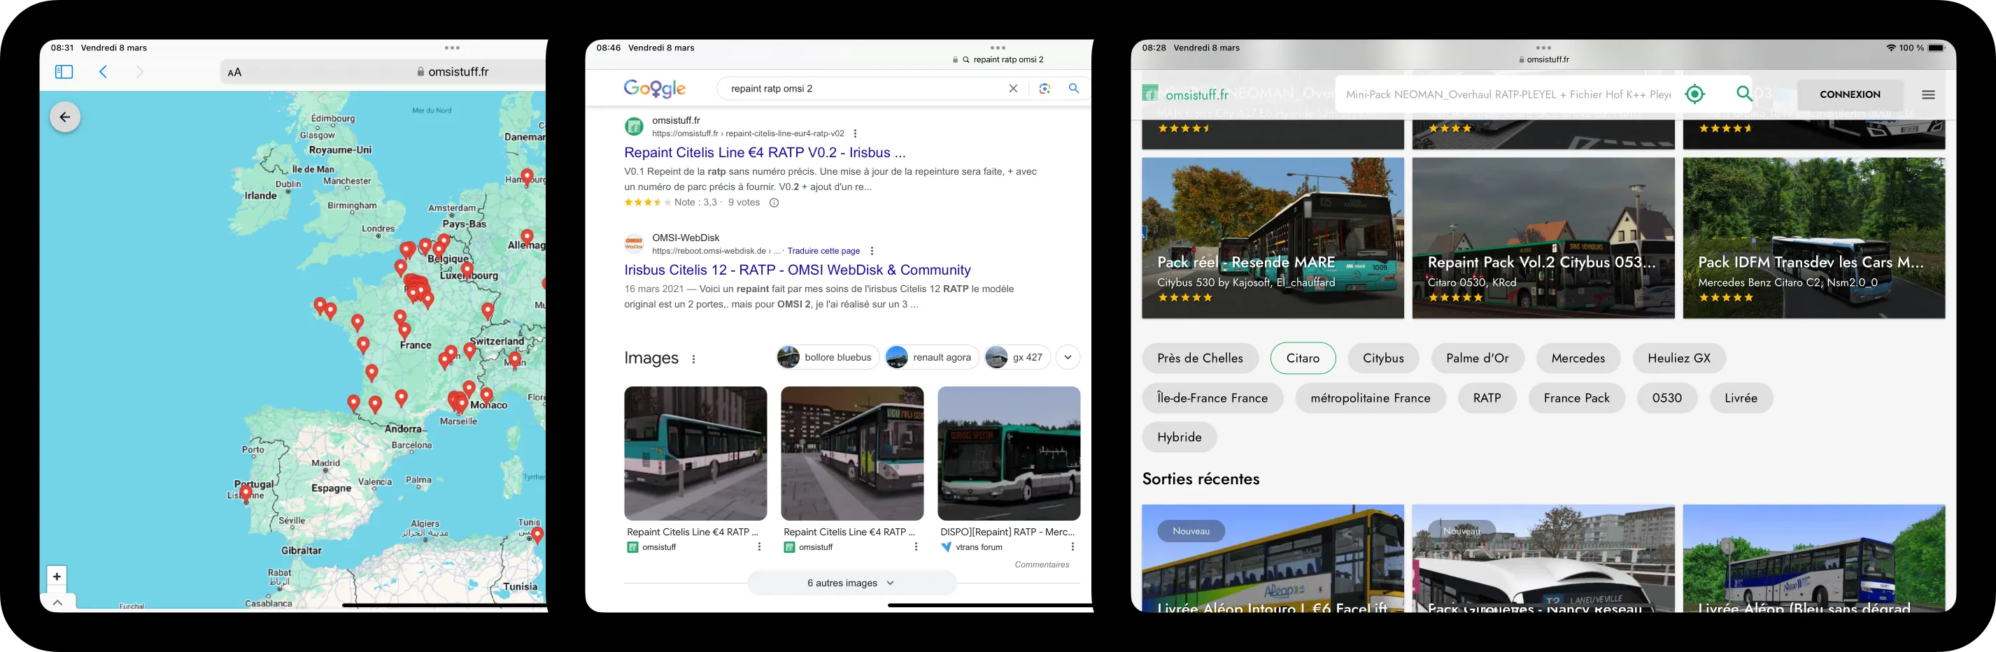
Task: Open the Pack réel Resende MARE thumbnail
Action: 1273,238
